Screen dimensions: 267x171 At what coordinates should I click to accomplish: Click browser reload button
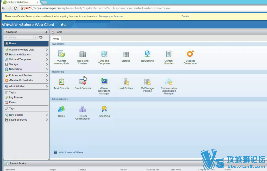click(15, 8)
